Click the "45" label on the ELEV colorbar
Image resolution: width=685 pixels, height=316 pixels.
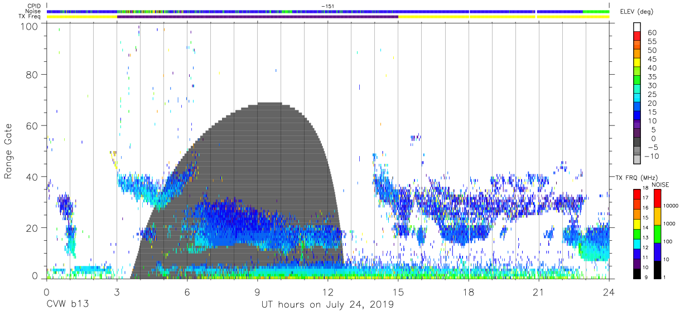651,59
